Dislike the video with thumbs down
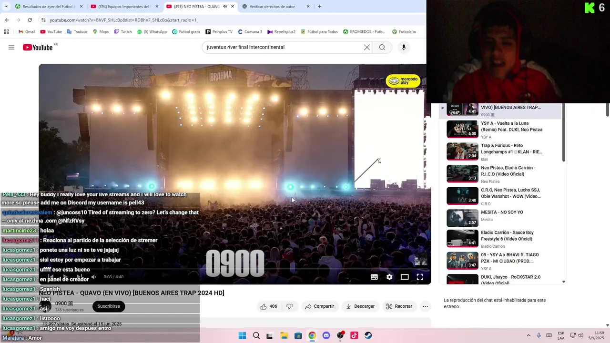This screenshot has width=610, height=343. (289, 306)
